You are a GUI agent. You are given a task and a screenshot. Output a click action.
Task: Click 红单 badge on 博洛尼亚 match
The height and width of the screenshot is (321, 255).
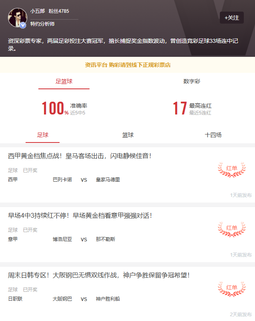[232, 229]
